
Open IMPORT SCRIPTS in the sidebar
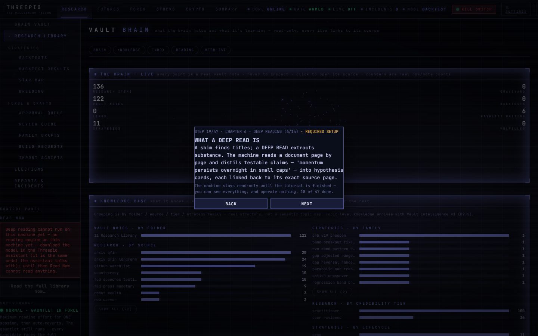click(x=41, y=158)
